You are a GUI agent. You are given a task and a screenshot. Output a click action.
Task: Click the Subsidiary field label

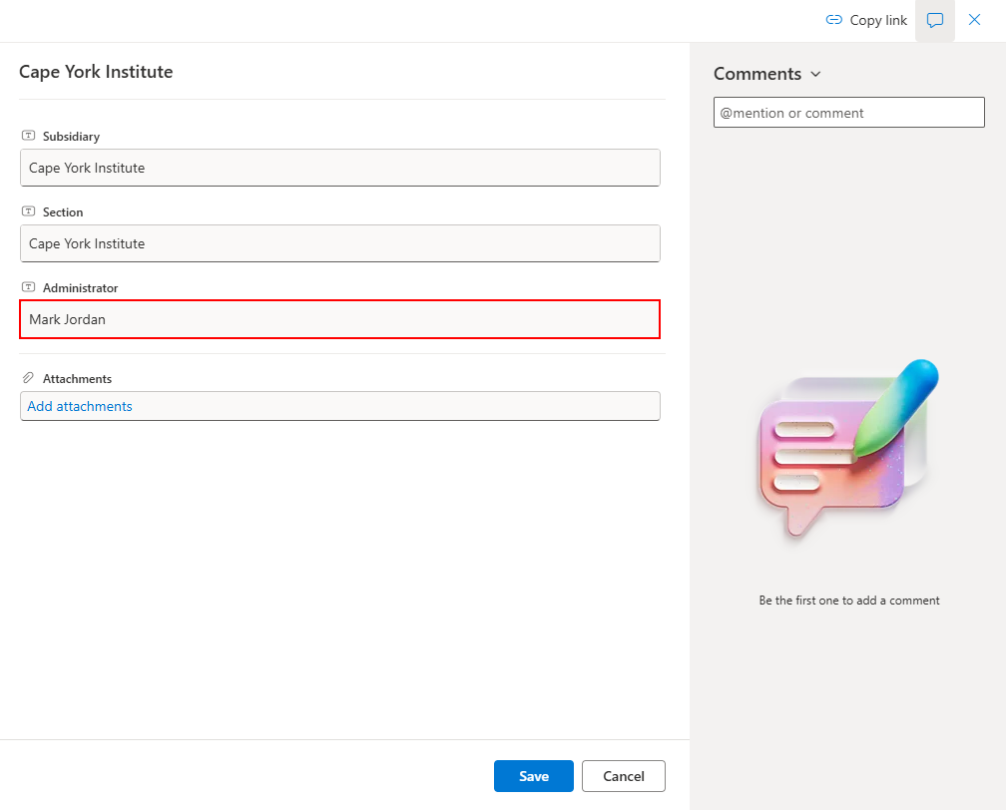(71, 137)
